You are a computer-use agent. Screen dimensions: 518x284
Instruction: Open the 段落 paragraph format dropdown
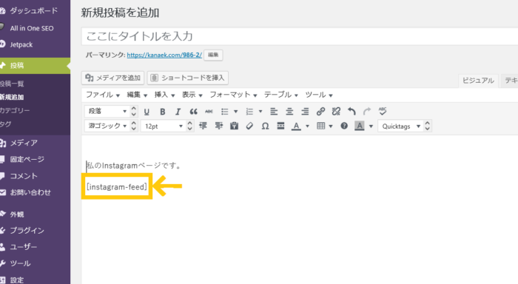107,111
